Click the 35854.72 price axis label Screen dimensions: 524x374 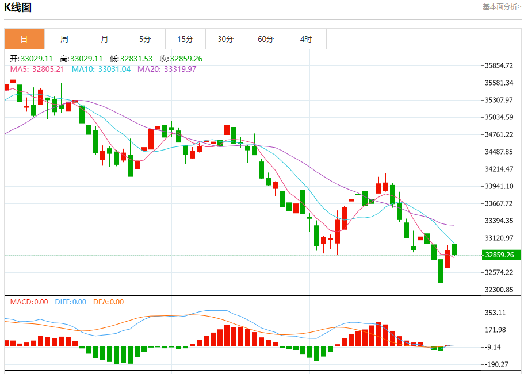(499, 65)
